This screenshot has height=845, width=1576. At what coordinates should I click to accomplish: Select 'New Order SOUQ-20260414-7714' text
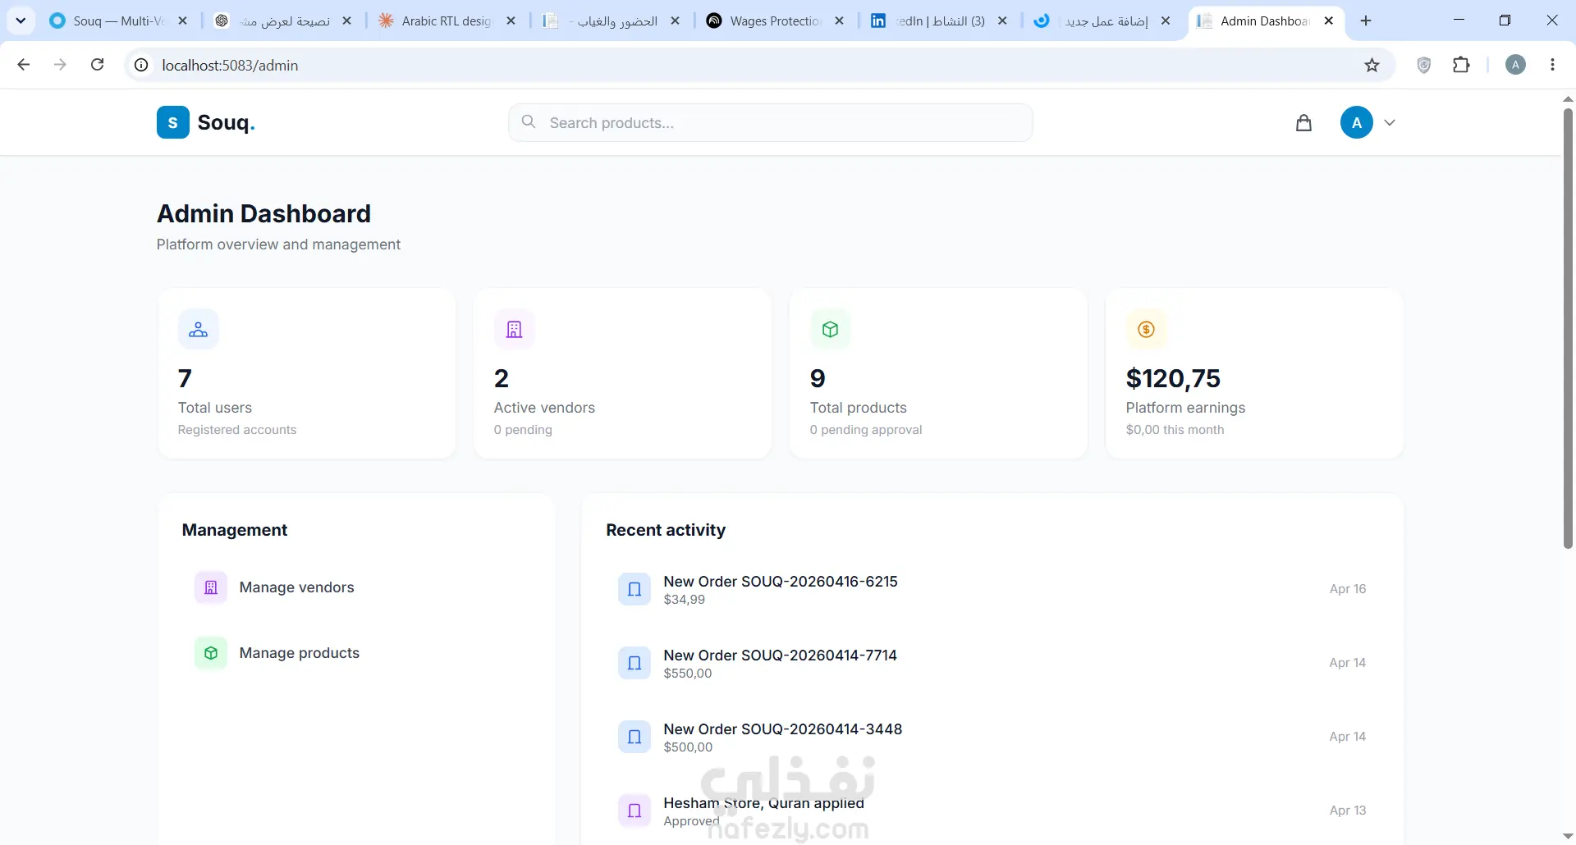pyautogui.click(x=781, y=655)
